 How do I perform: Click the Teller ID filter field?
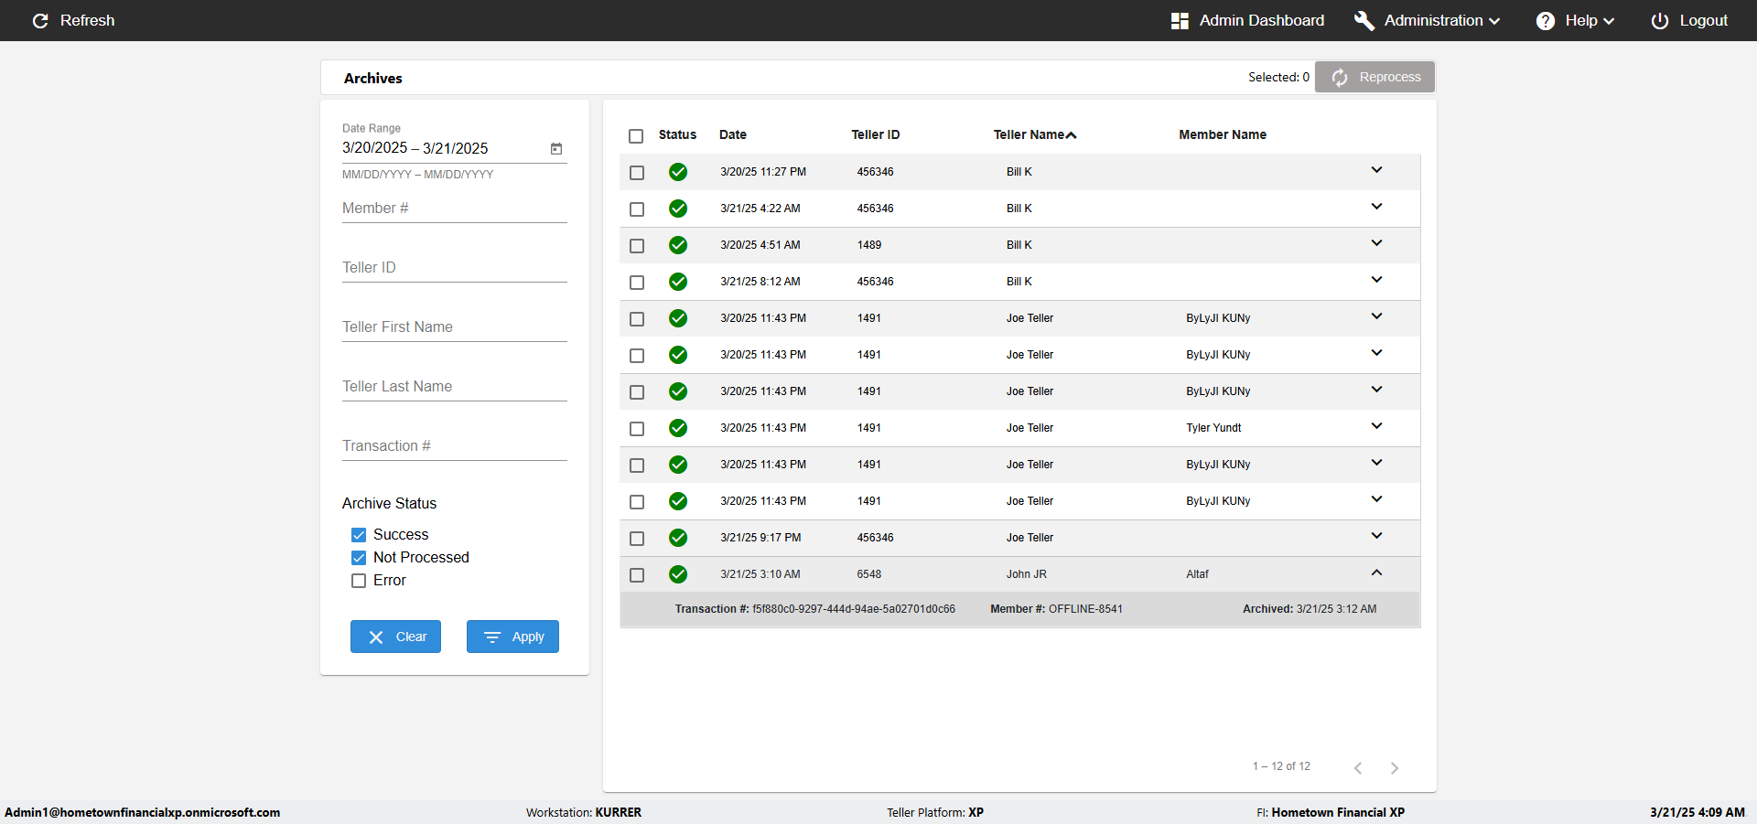[454, 268]
